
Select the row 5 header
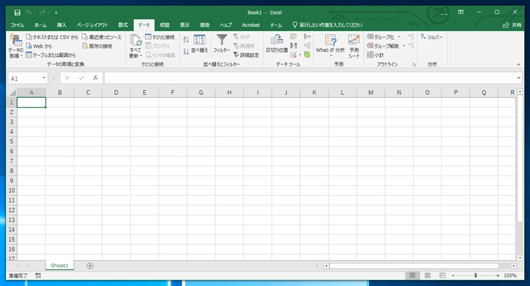11,142
